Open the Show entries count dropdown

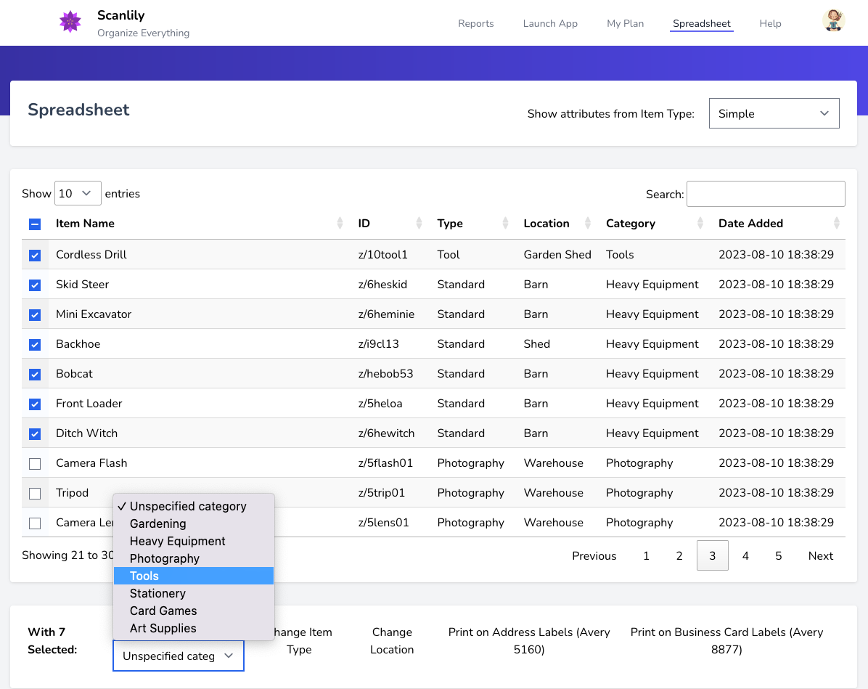[x=78, y=194]
